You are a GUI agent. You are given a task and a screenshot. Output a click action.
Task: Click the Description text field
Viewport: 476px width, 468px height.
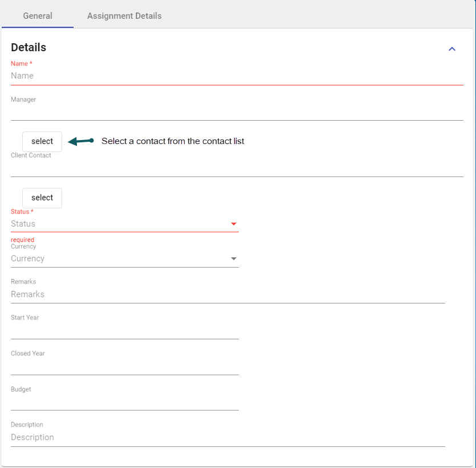pos(227,437)
